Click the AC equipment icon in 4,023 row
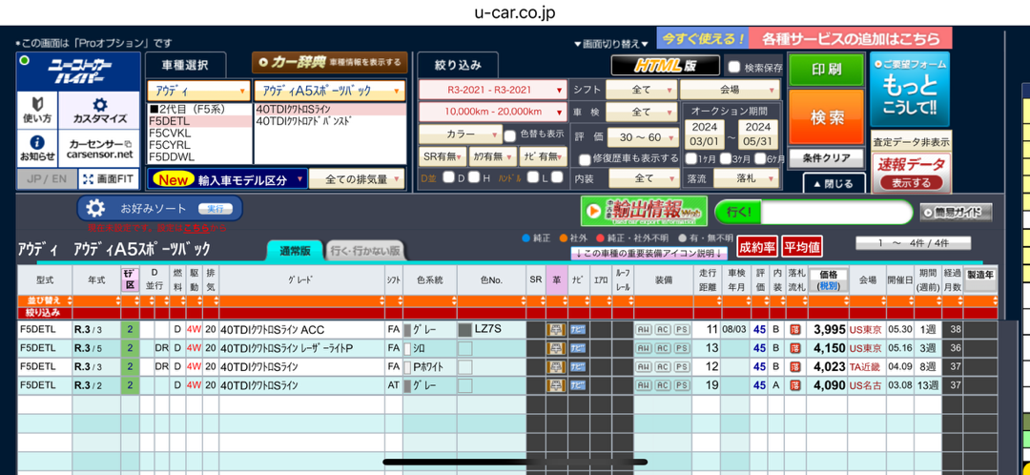Image resolution: width=1030 pixels, height=475 pixels. click(662, 366)
